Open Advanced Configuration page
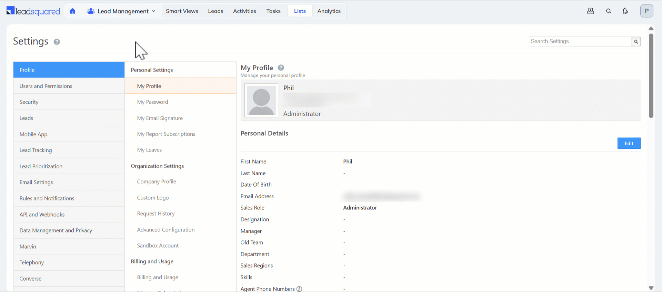Viewport: 662px width, 292px height. (x=166, y=230)
